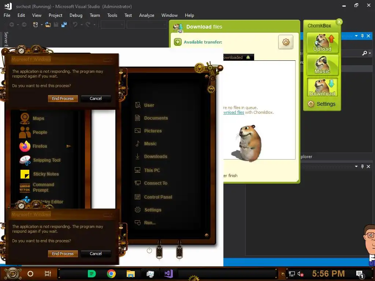Open dropdown arrow next to New Project icon

[x=42, y=25]
